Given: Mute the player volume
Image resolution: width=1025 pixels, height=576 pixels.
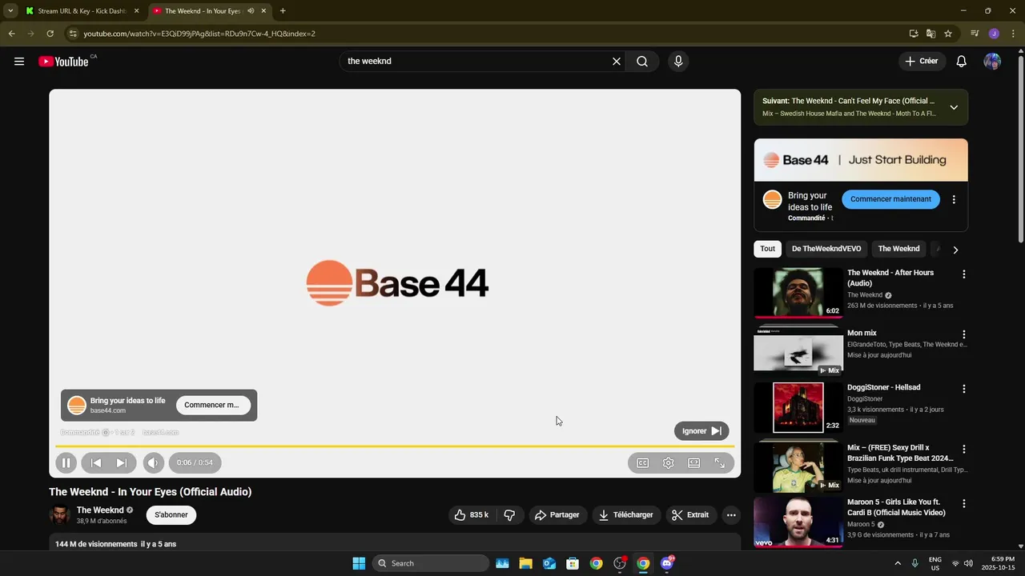Looking at the screenshot, I should point(153,462).
